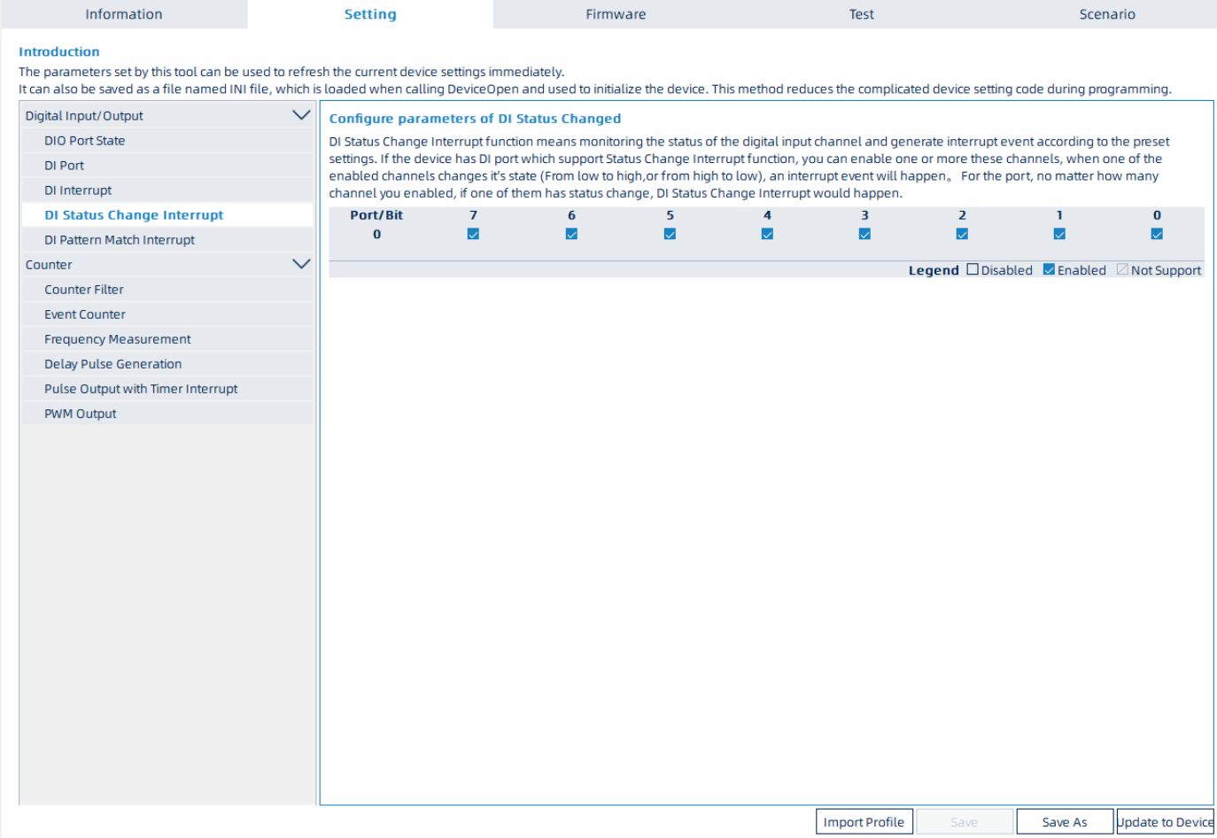Open the DI Interrupt settings item
1217x838 pixels.
78,190
